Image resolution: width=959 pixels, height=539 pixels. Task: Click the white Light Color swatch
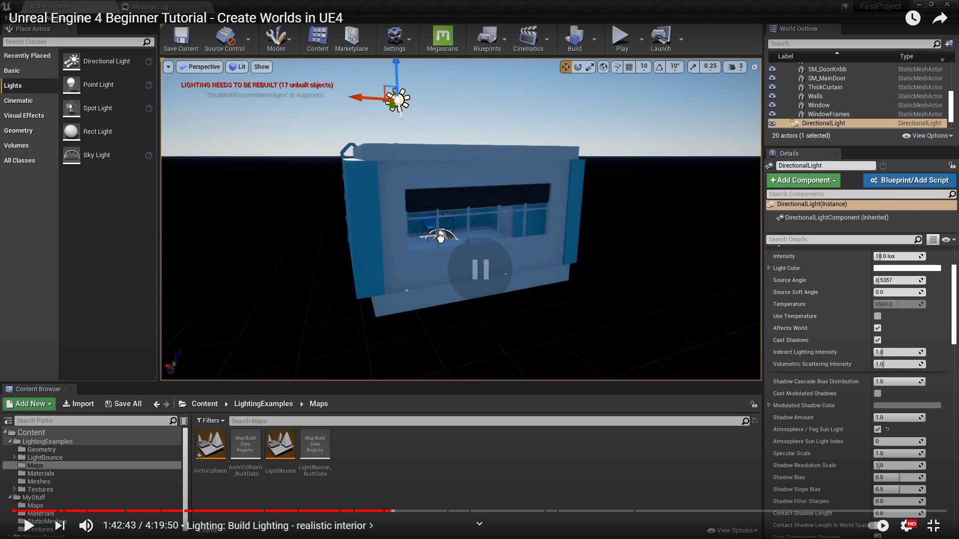point(907,268)
